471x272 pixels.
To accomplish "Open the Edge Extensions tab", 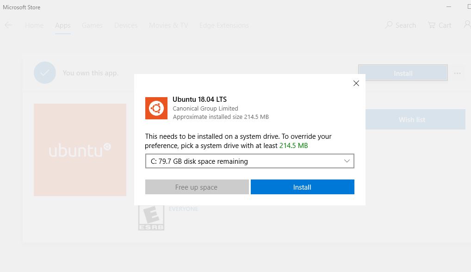I will coord(224,25).
